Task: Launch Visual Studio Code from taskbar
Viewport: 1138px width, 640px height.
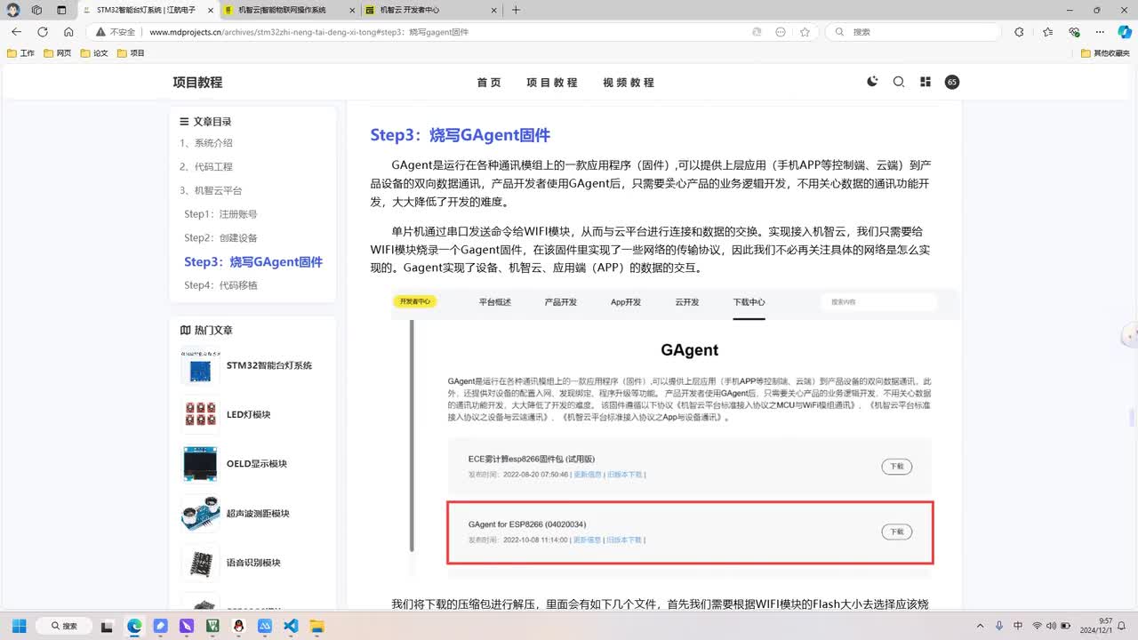Action: [292, 626]
